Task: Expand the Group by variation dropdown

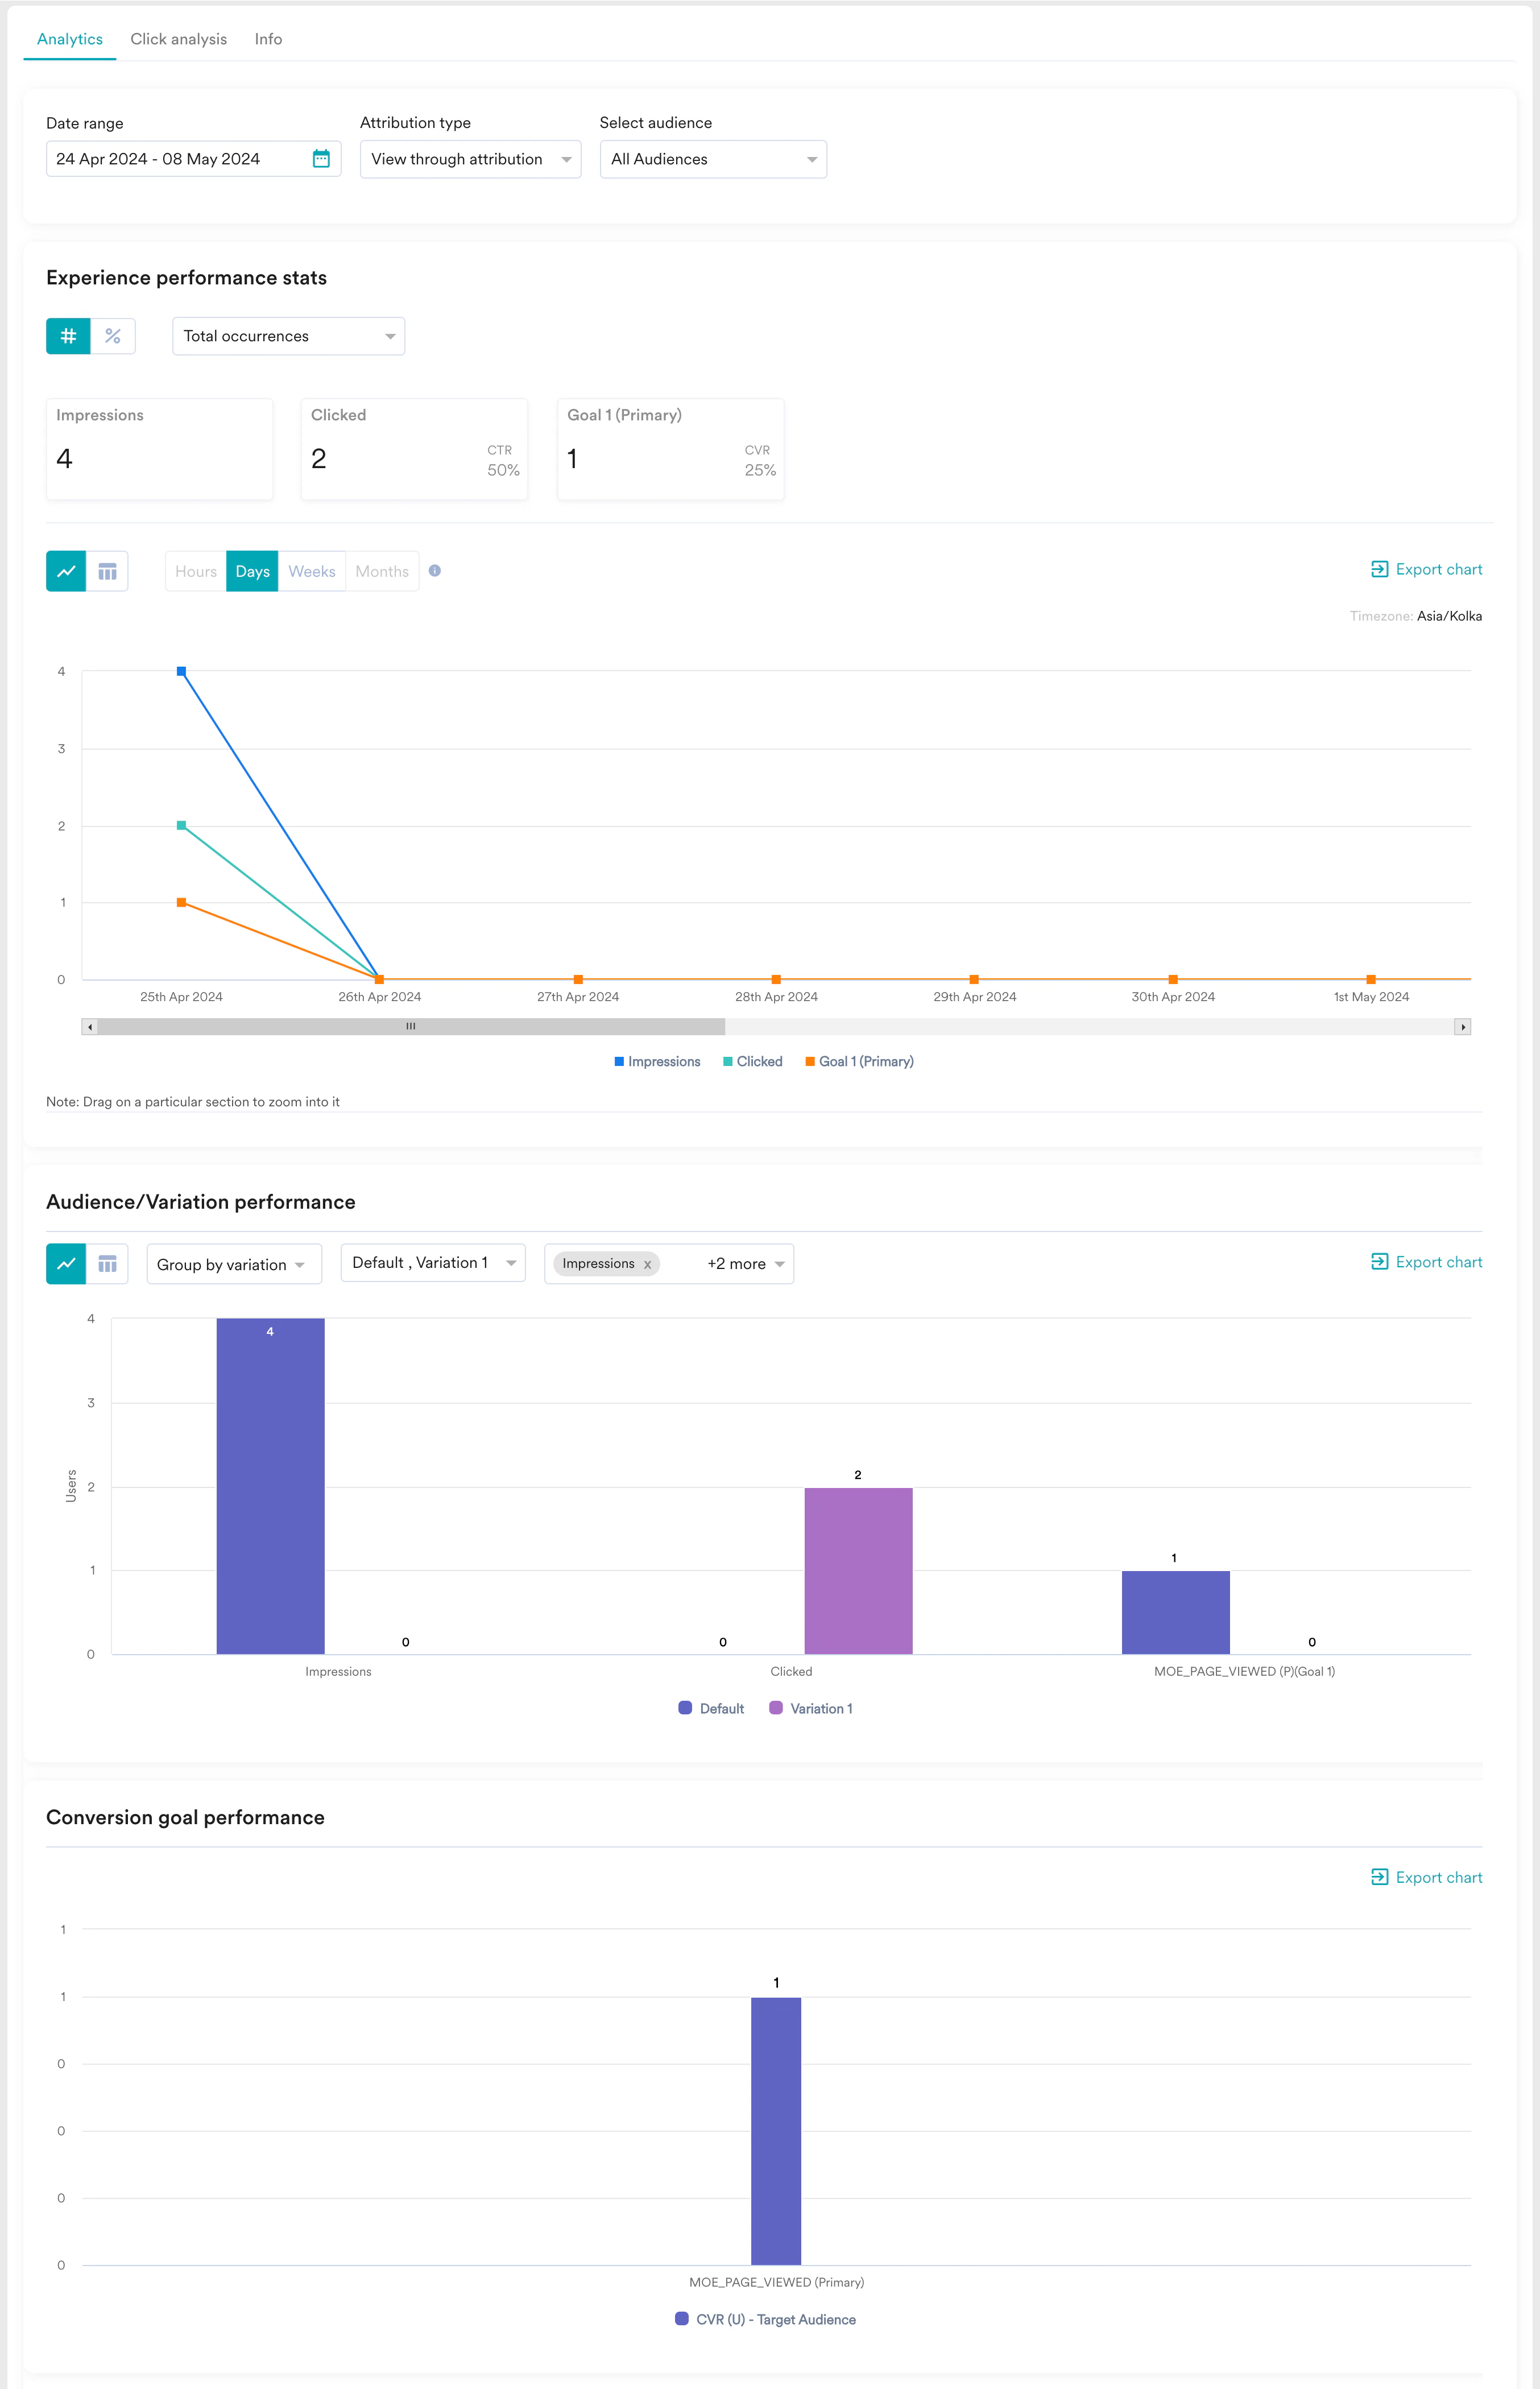Action: tap(233, 1263)
